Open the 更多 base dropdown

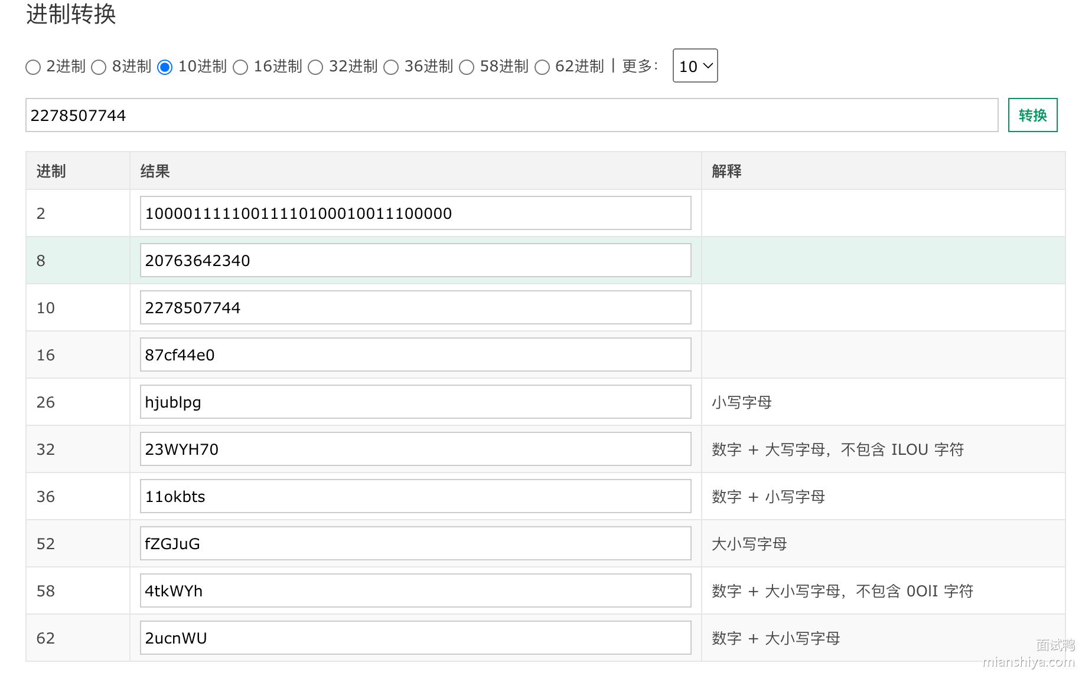point(695,66)
